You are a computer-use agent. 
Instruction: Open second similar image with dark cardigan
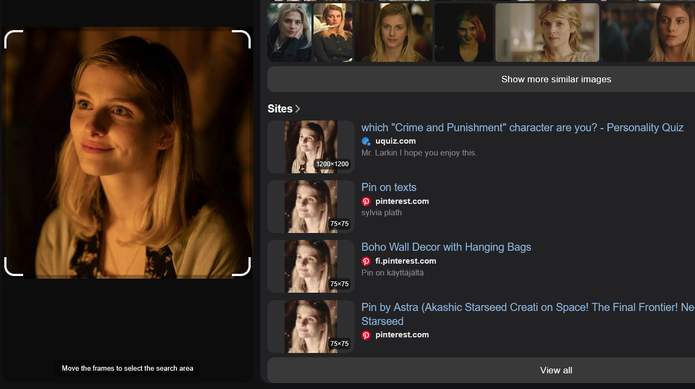click(333, 32)
